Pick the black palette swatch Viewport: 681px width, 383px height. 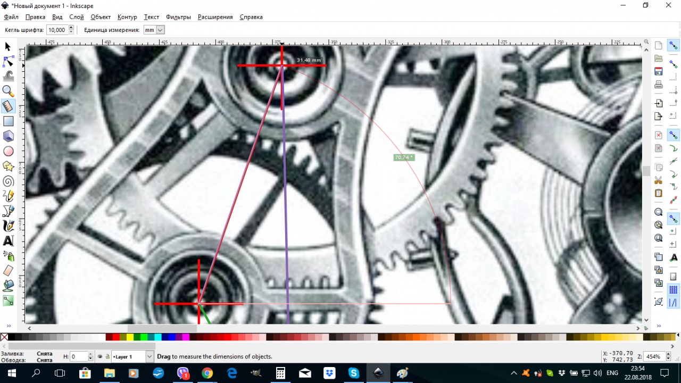click(12, 337)
